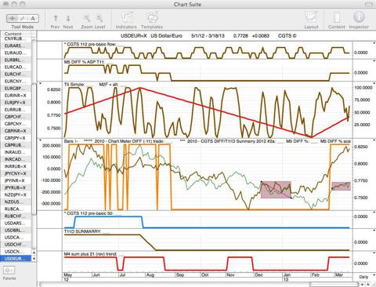Toggle the Content sidebar icon
Image resolution: width=376 pixels, height=287 pixels.
(337, 18)
